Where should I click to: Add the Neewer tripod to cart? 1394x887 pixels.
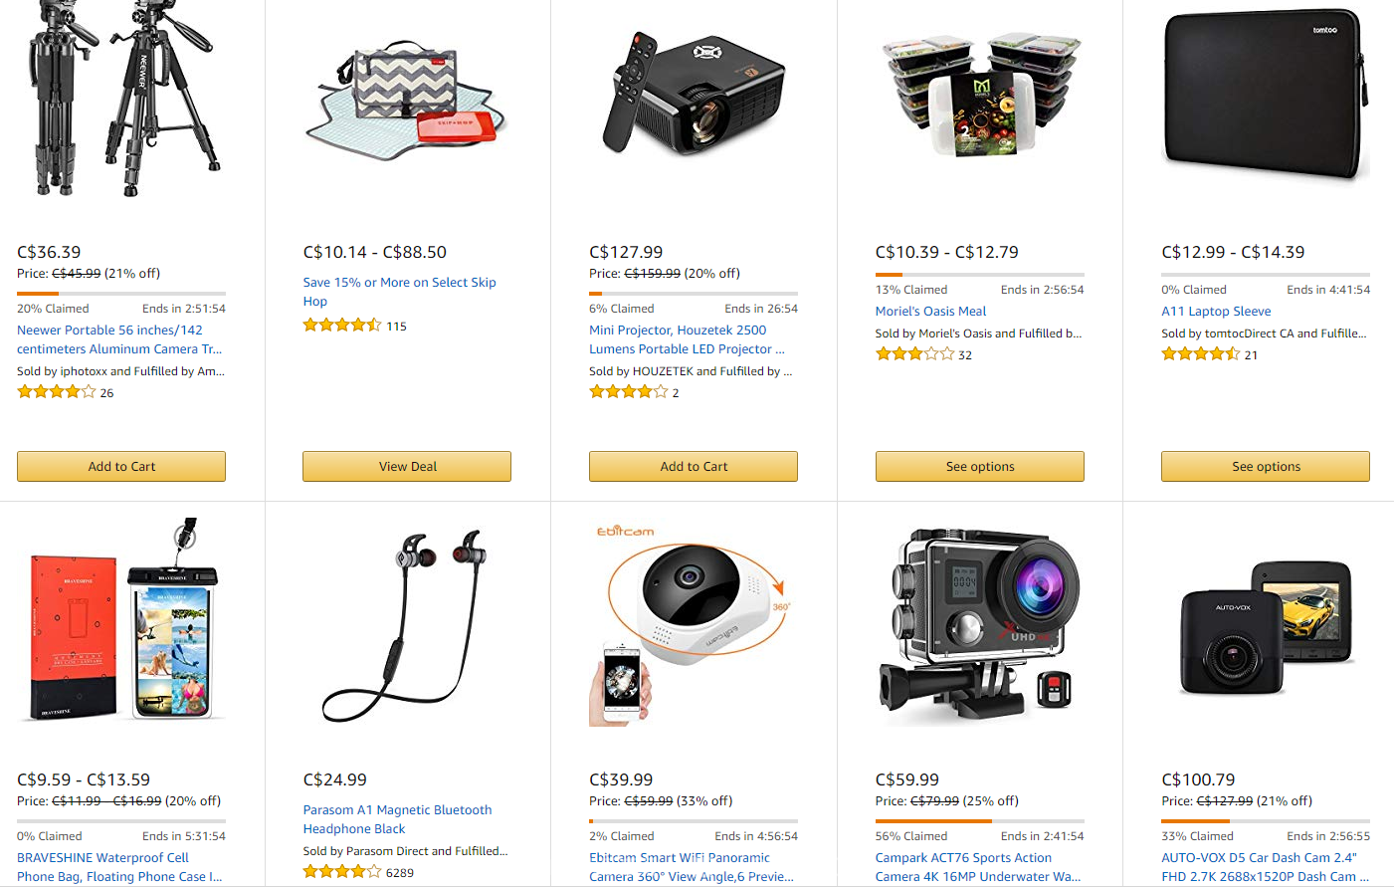[x=121, y=466]
